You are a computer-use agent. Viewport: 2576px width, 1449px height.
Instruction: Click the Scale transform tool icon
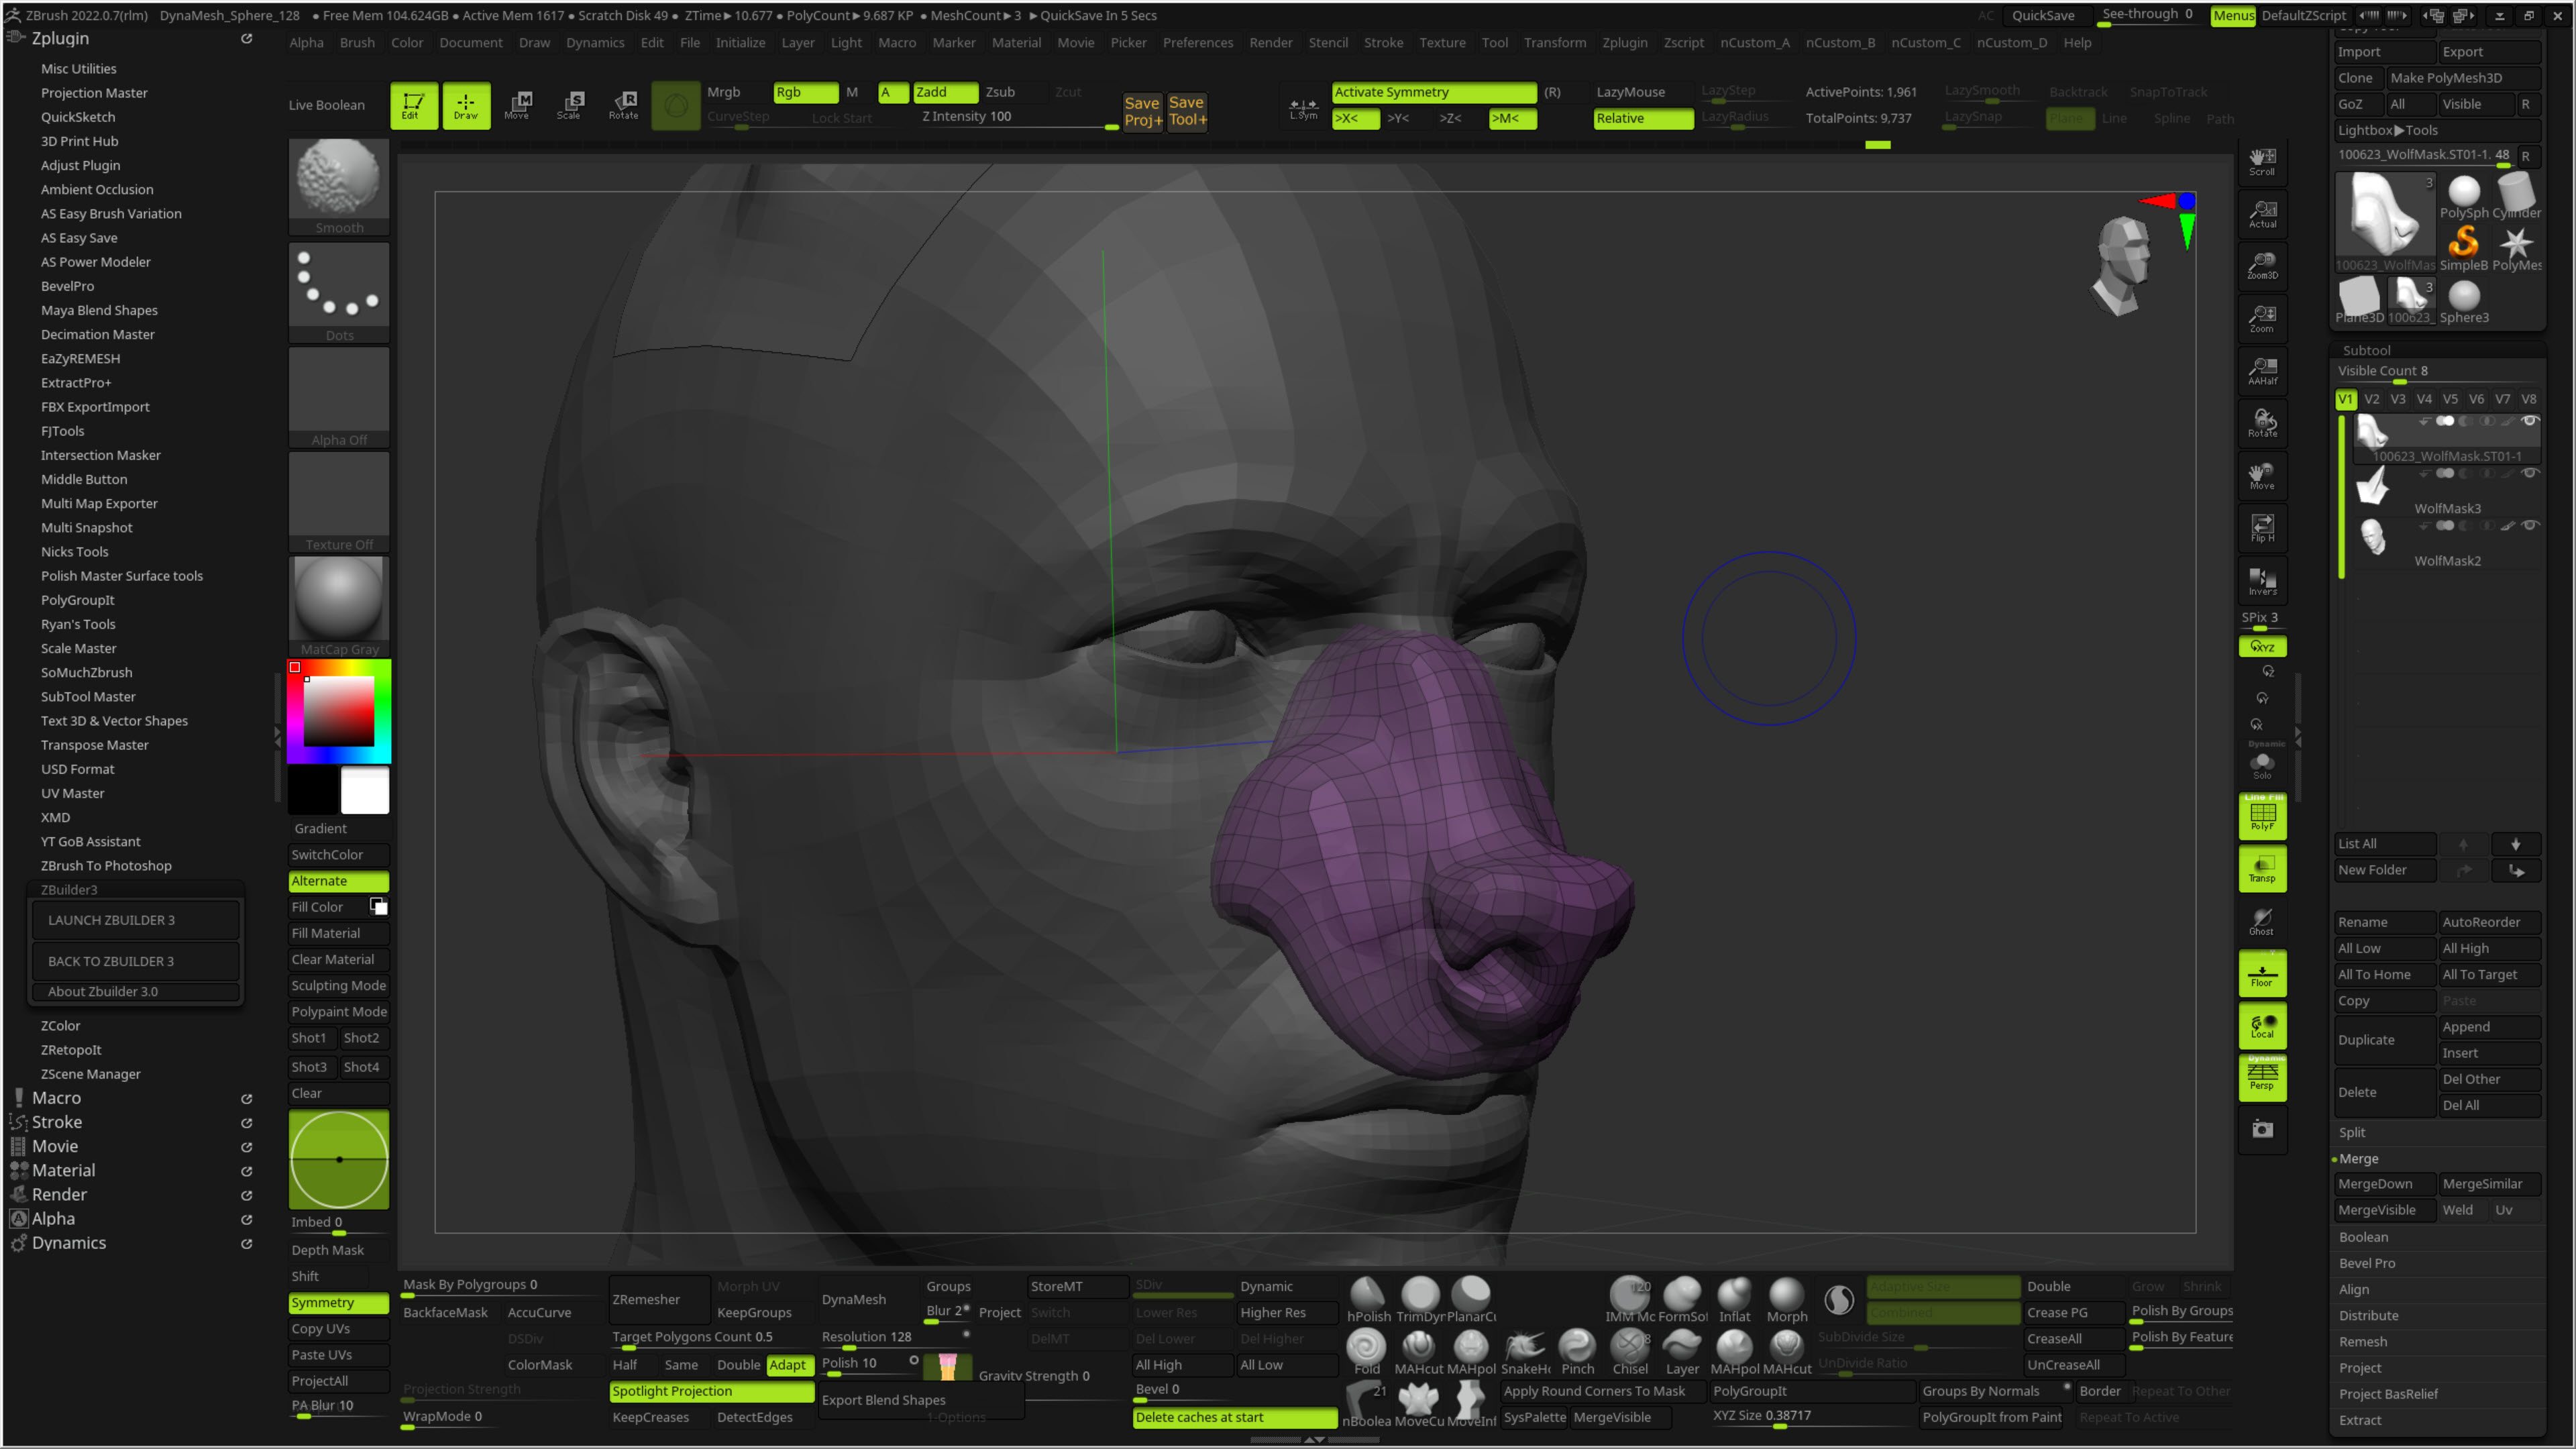[569, 104]
